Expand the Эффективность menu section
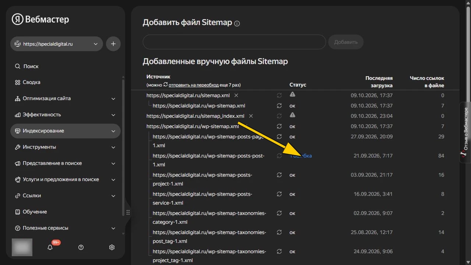 click(x=65, y=114)
